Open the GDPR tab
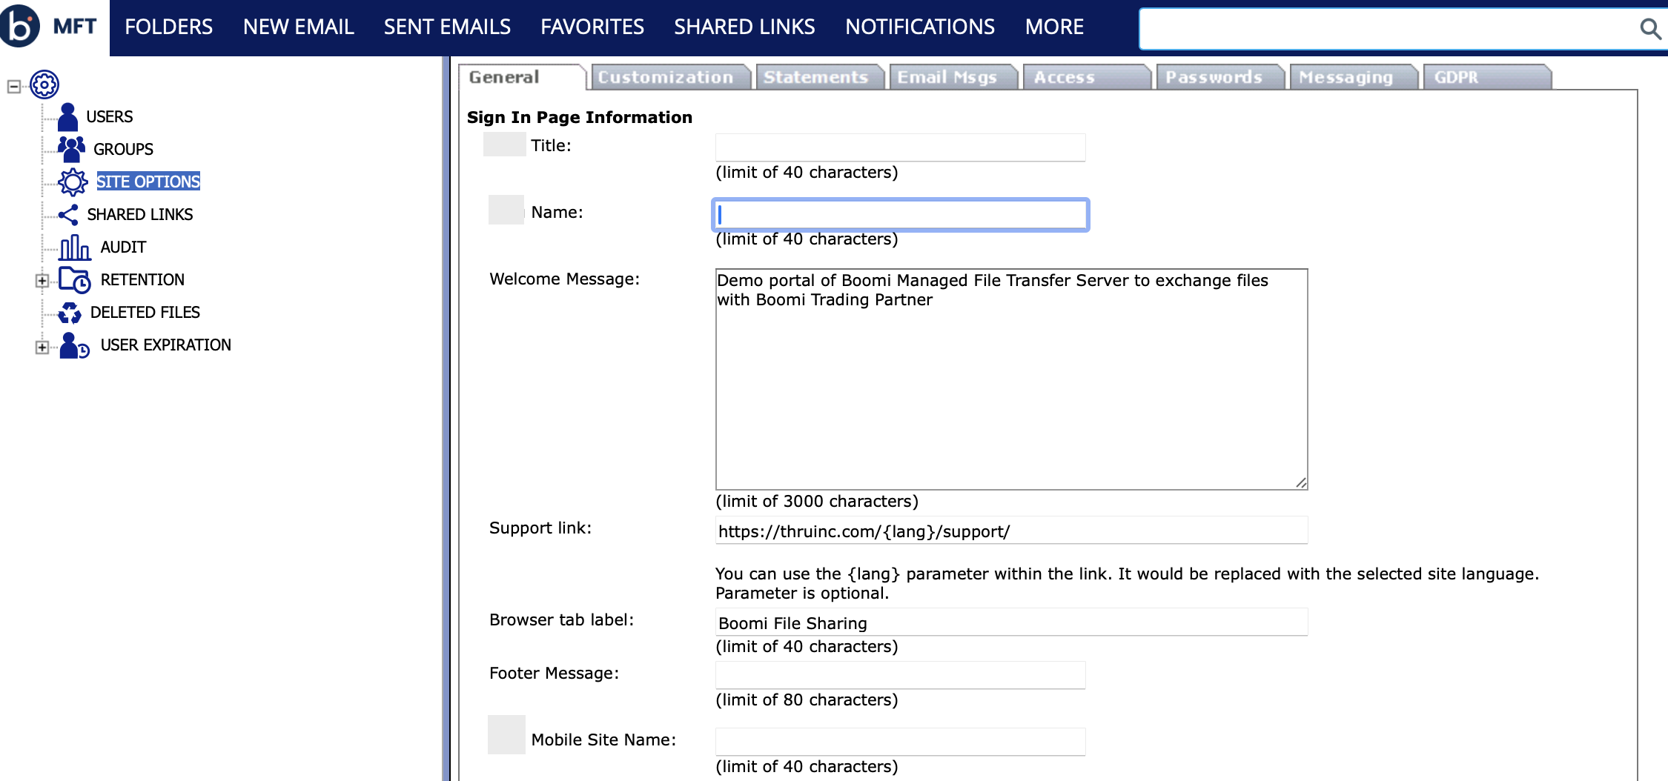Viewport: 1668px width, 781px height. pyautogui.click(x=1456, y=77)
